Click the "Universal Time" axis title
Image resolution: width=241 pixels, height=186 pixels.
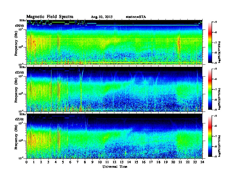[115, 167]
